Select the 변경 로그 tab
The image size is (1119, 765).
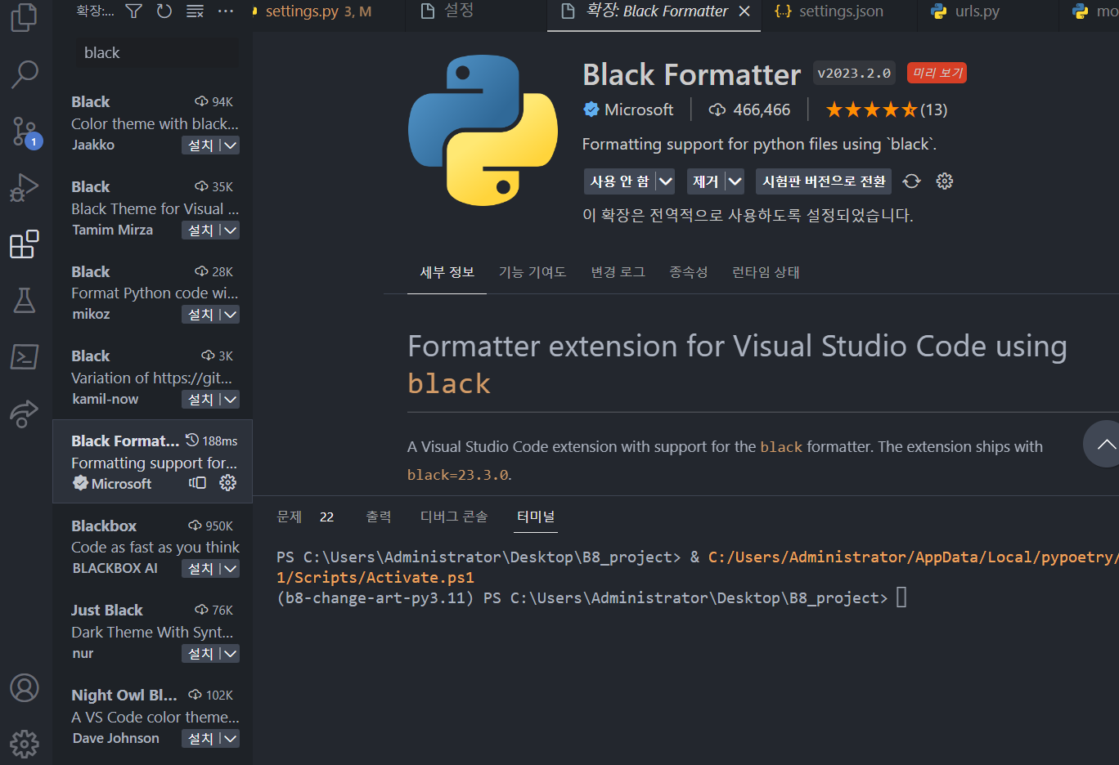pos(618,272)
